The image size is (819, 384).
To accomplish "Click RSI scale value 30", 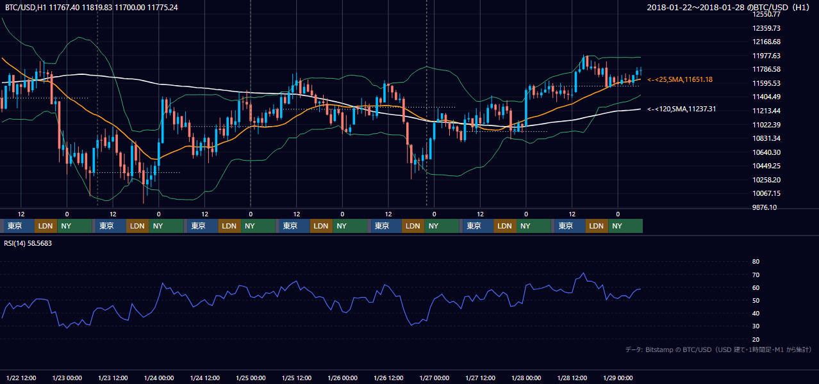I will [x=756, y=326].
